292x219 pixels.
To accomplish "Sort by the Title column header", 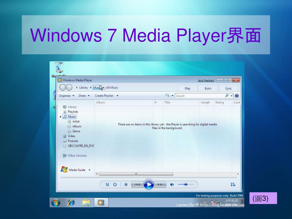I will [x=181, y=102].
